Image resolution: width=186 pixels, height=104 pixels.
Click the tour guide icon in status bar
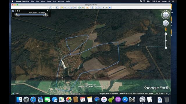click(x=13, y=94)
